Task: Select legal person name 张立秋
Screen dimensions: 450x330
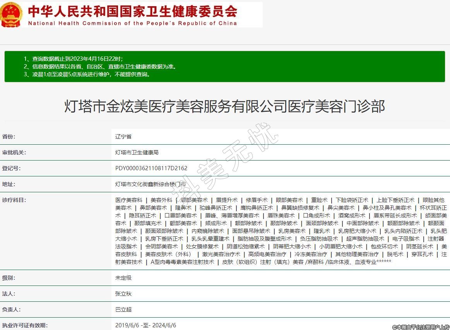Action: pyautogui.click(x=123, y=294)
